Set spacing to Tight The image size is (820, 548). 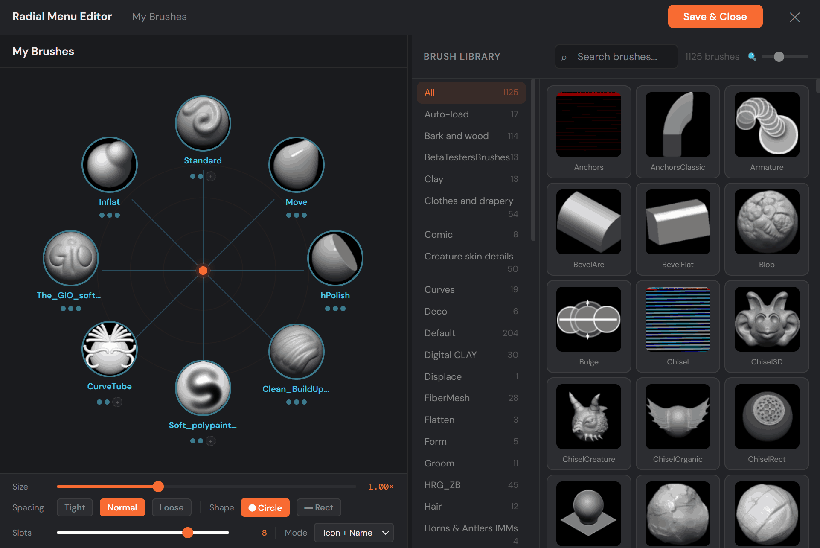click(x=75, y=507)
